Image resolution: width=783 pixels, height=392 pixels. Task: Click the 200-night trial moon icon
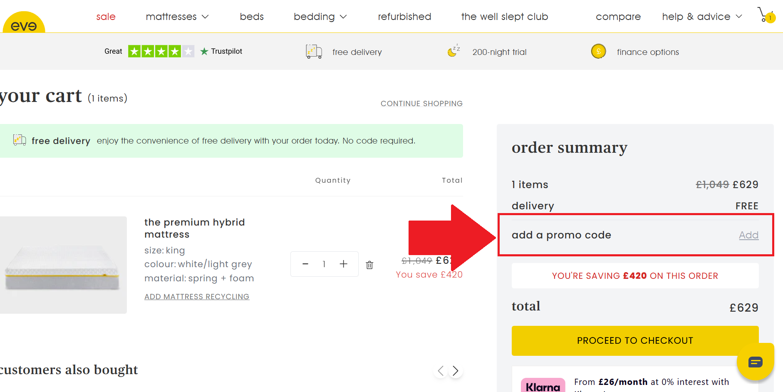click(453, 51)
